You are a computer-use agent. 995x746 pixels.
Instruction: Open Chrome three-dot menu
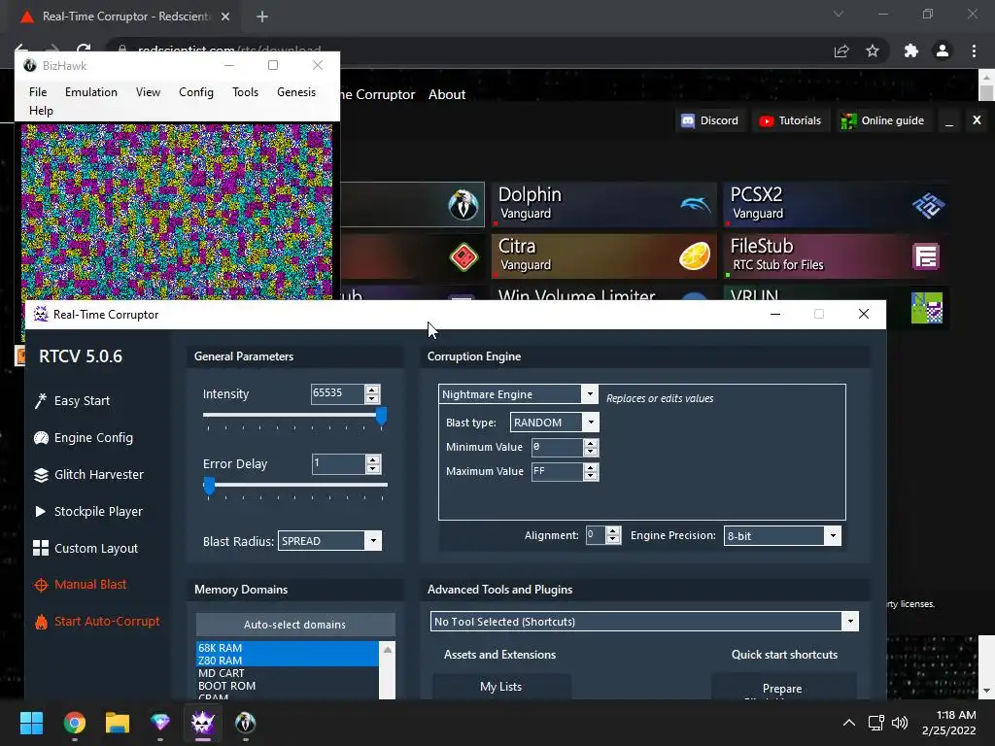[x=974, y=51]
